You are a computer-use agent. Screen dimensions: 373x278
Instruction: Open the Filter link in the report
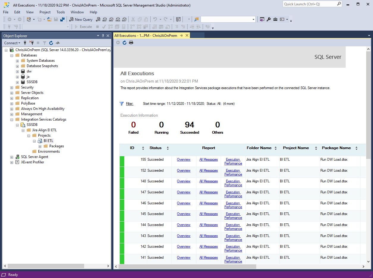pos(130,103)
